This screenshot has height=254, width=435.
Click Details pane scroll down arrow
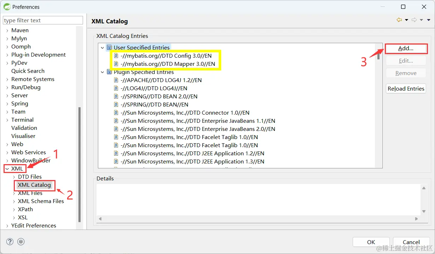(424, 212)
